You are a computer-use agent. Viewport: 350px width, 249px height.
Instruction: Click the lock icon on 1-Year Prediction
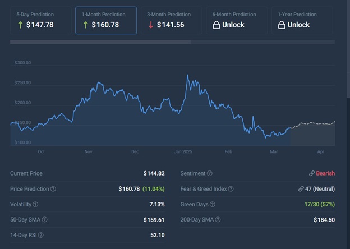click(282, 25)
